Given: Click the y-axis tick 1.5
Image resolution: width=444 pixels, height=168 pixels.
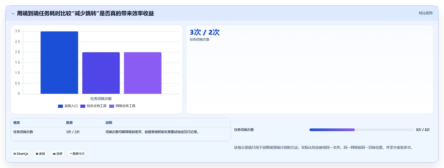Looking at the screenshot, I should click(17, 63).
